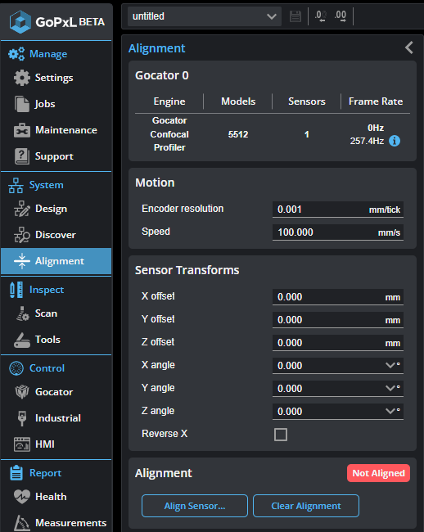Click the increase decimal places icon

pyautogui.click(x=341, y=16)
